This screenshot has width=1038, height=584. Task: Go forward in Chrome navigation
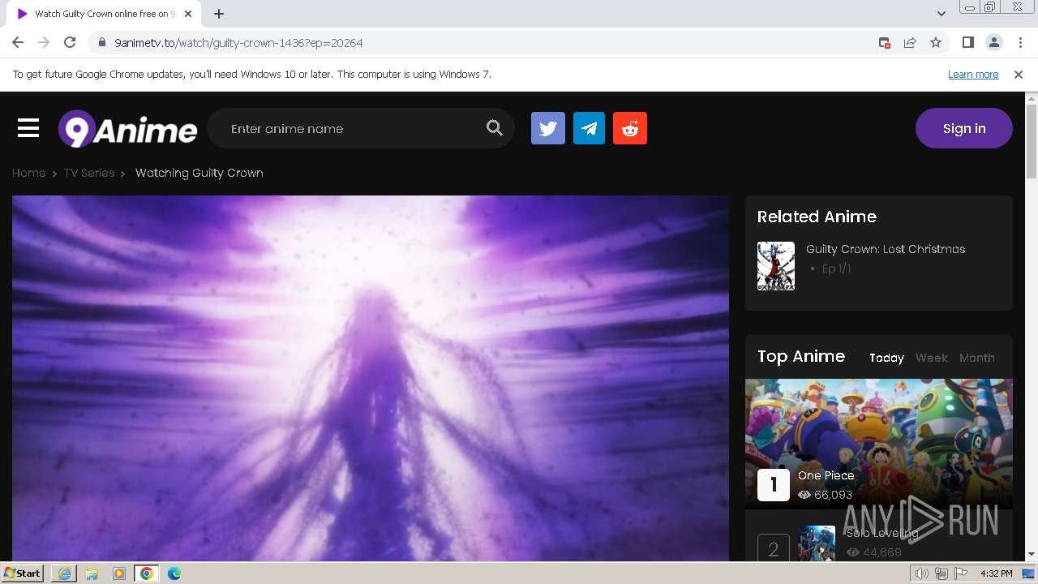click(x=44, y=42)
